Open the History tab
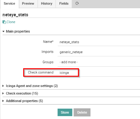The image size is (140, 119). pos(47,4)
